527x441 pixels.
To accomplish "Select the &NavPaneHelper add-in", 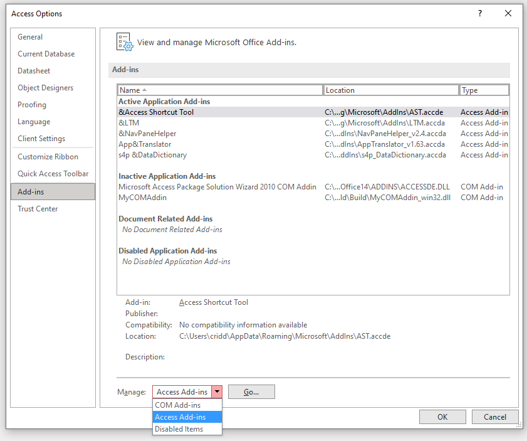I will pyautogui.click(x=147, y=133).
